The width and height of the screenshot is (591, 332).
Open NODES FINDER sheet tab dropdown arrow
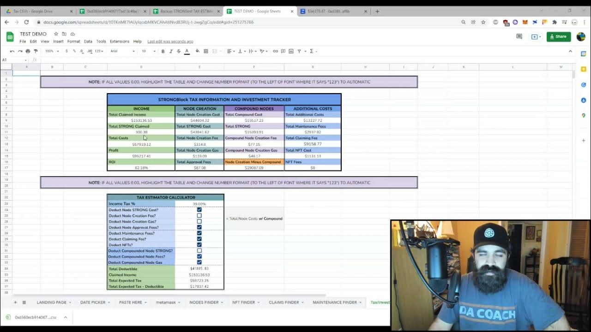coord(222,302)
